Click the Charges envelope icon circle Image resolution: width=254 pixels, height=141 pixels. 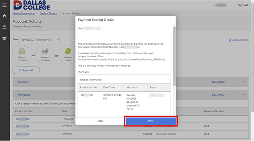click(22, 55)
